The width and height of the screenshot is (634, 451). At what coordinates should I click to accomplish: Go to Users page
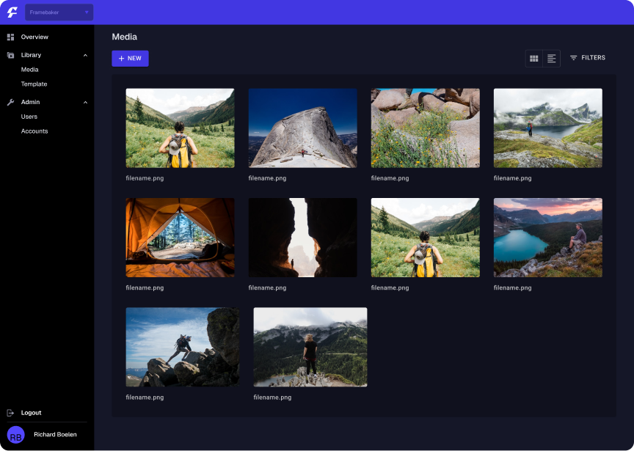(29, 117)
